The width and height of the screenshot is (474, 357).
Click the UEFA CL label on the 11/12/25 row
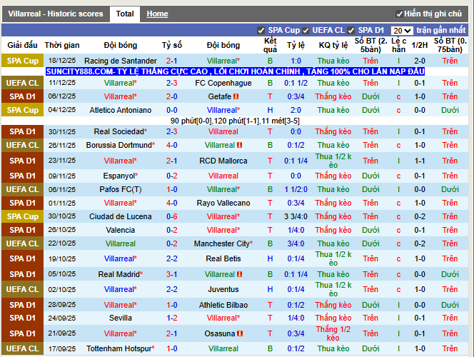pyautogui.click(x=23, y=83)
